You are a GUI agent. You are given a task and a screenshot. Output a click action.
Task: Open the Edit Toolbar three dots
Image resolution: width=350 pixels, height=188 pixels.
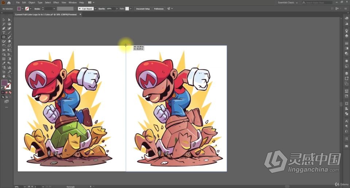click(x=7, y=107)
